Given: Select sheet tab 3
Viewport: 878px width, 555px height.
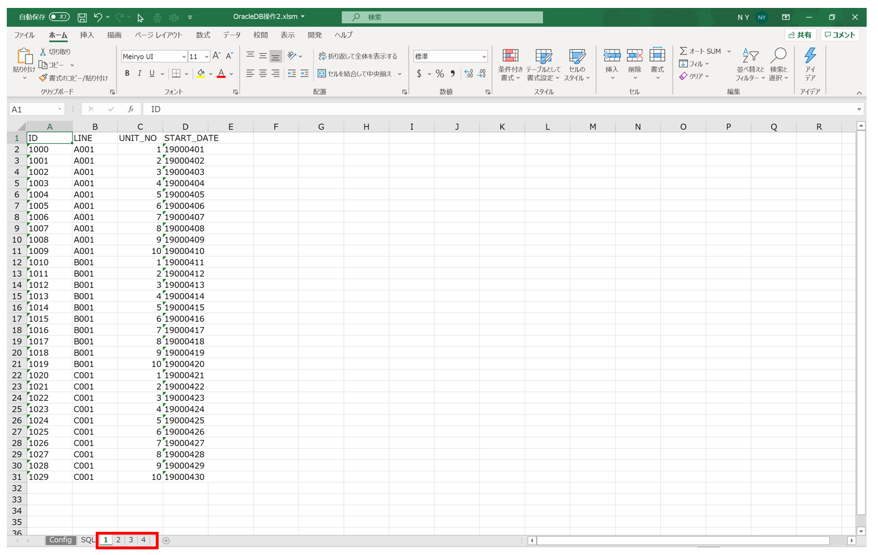Looking at the screenshot, I should [x=131, y=540].
